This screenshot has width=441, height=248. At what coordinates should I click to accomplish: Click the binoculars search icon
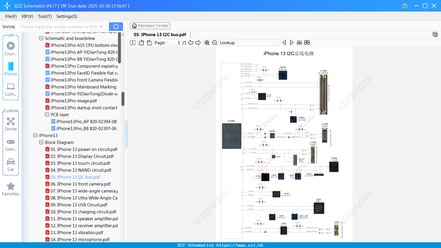(307, 42)
